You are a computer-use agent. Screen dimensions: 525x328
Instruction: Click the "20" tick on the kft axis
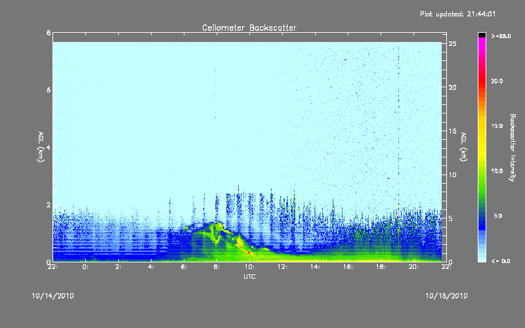coord(453,87)
